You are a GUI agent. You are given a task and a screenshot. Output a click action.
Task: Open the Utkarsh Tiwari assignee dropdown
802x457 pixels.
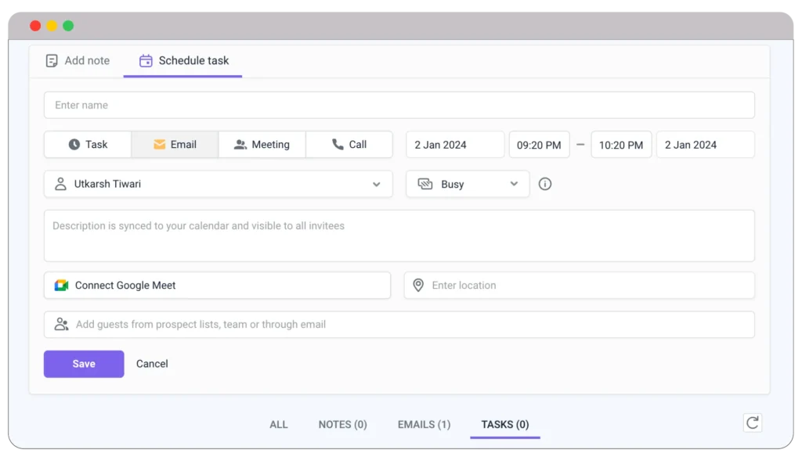218,184
